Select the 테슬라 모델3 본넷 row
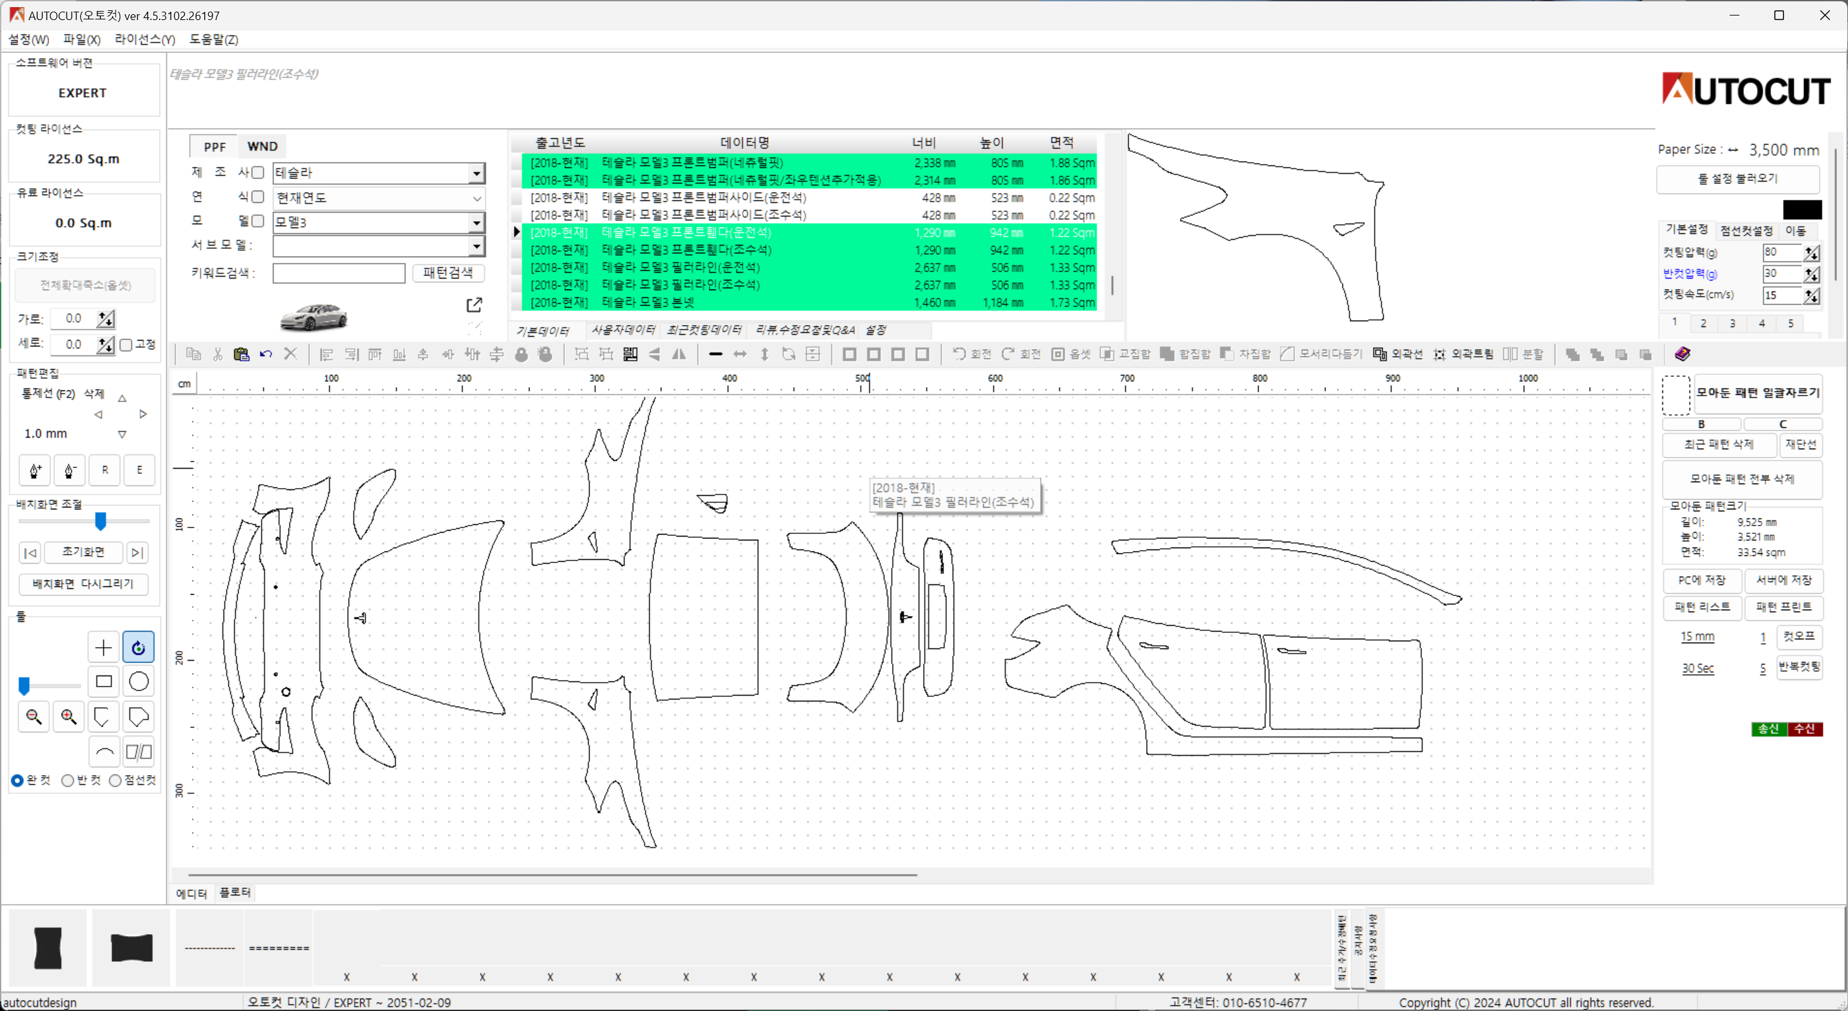 [x=809, y=302]
